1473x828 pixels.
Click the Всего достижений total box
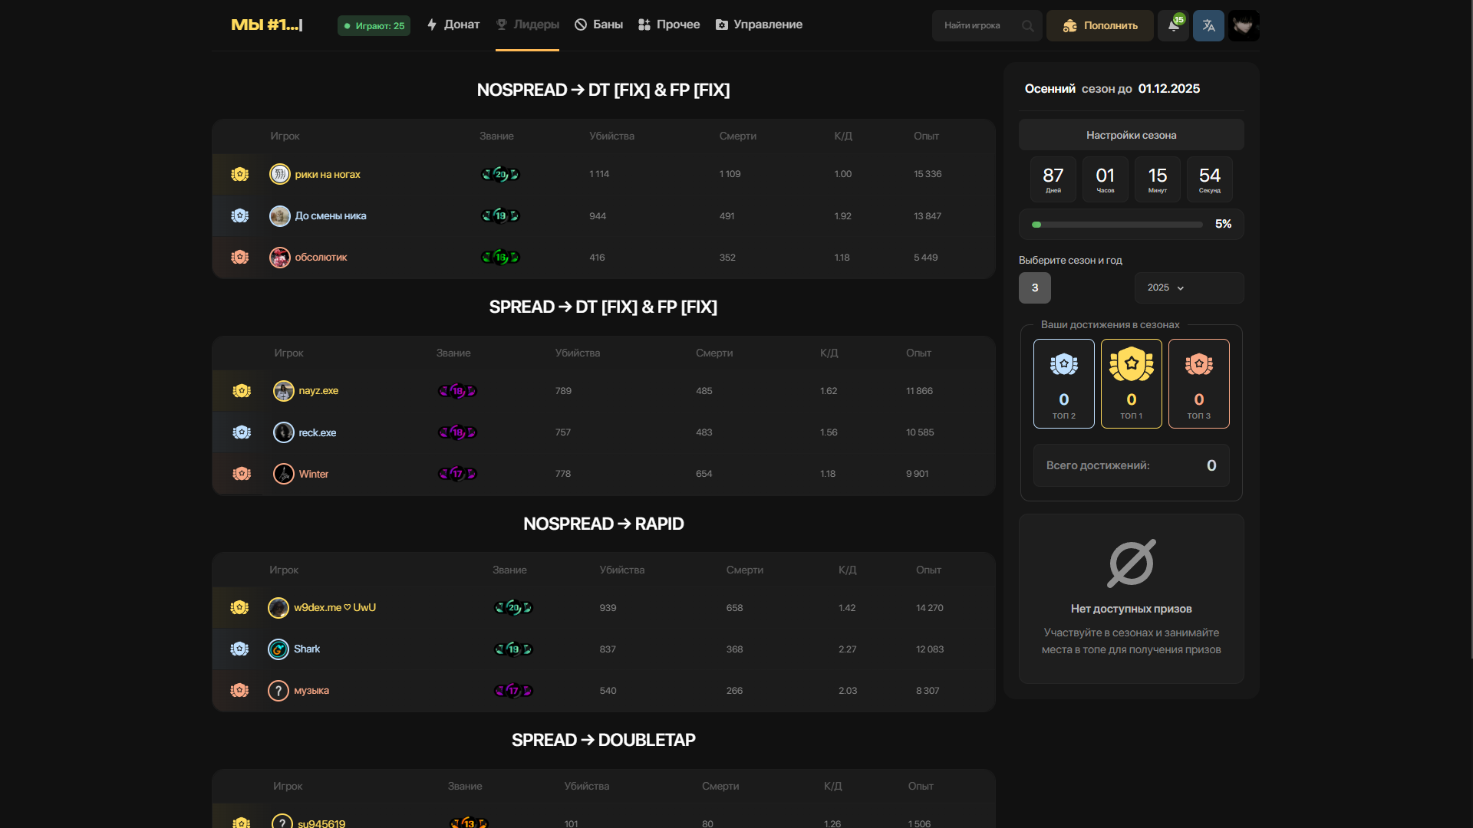(1132, 465)
